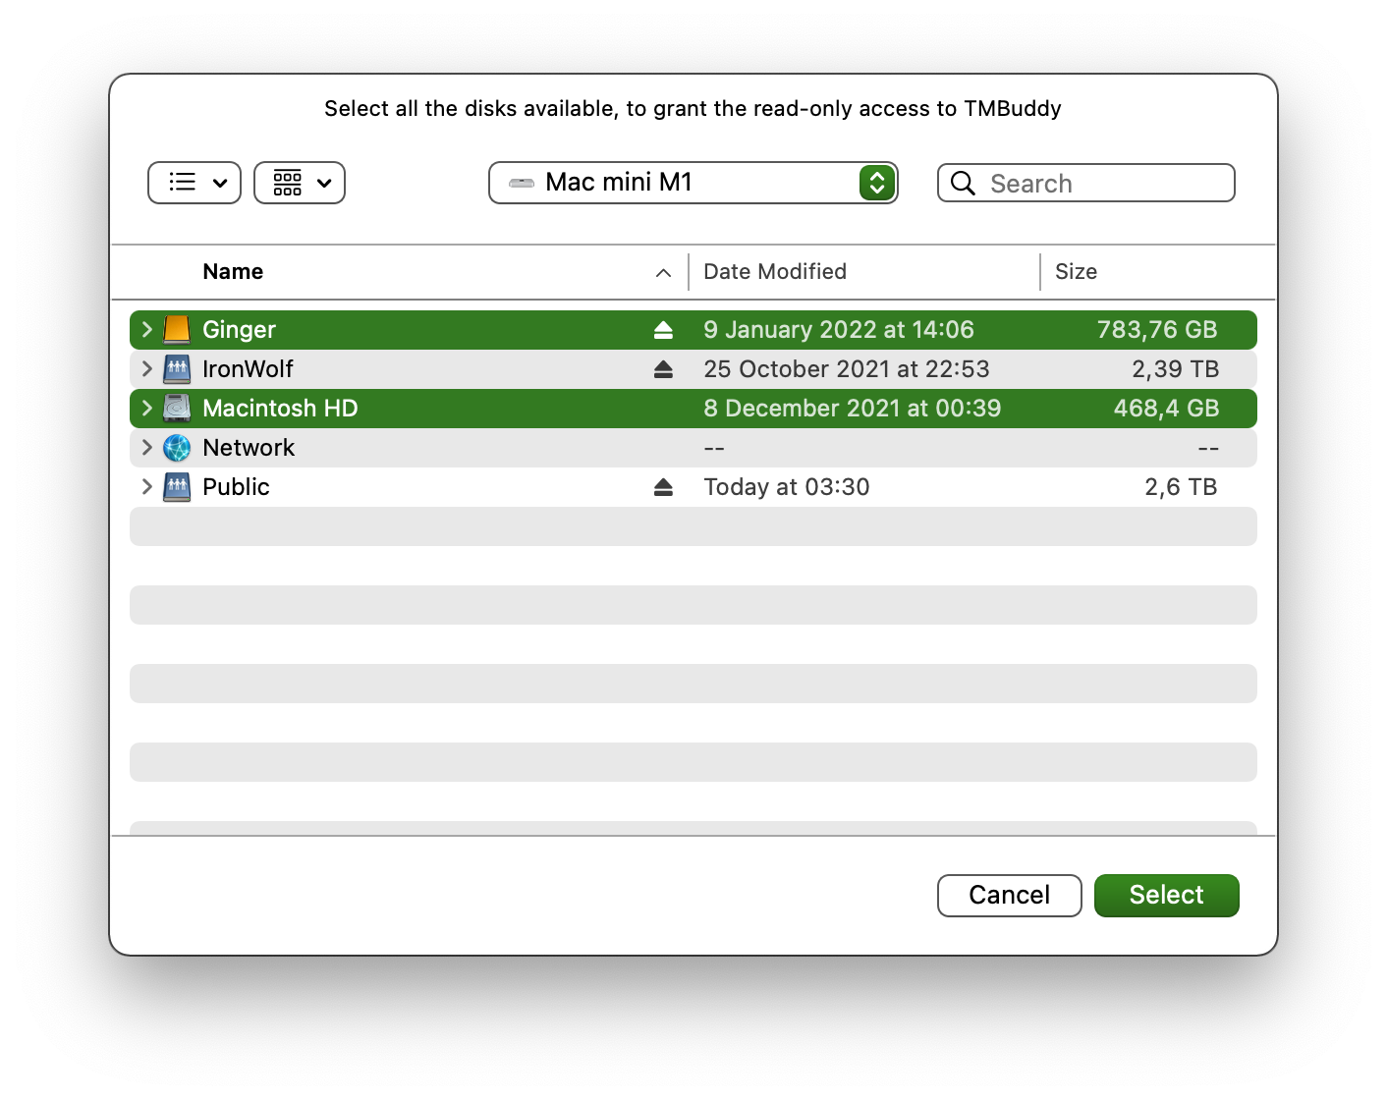Click the Network globe icon
Screen dimensions: 1387x1100
point(177,448)
